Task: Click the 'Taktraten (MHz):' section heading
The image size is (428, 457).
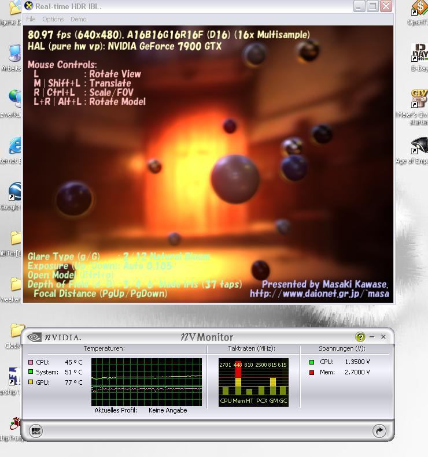Action: pyautogui.click(x=252, y=348)
